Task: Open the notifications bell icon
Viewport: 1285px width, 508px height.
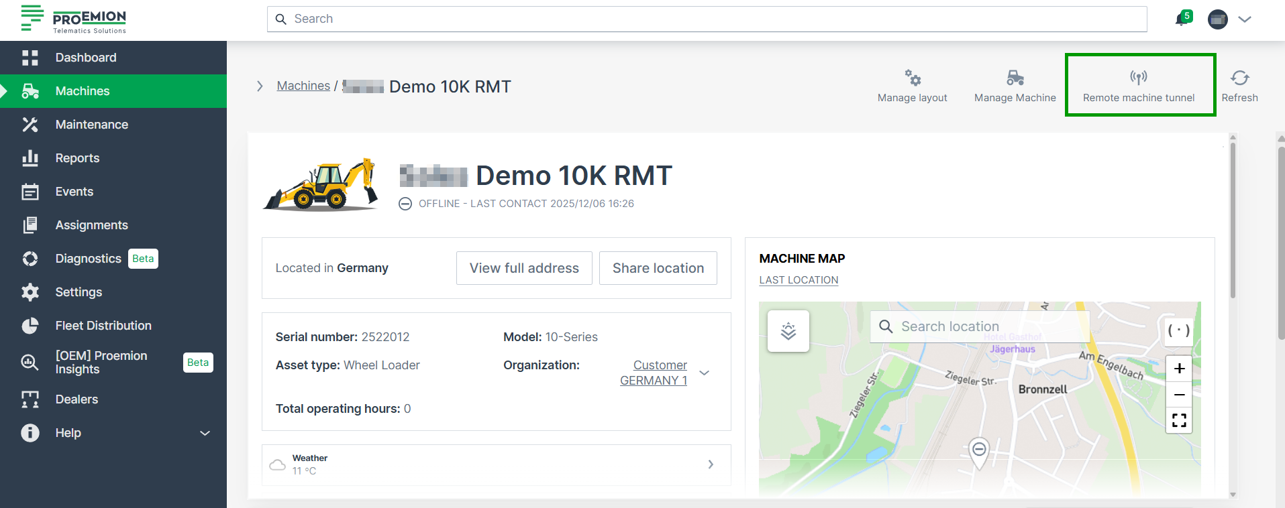Action: [x=1182, y=19]
